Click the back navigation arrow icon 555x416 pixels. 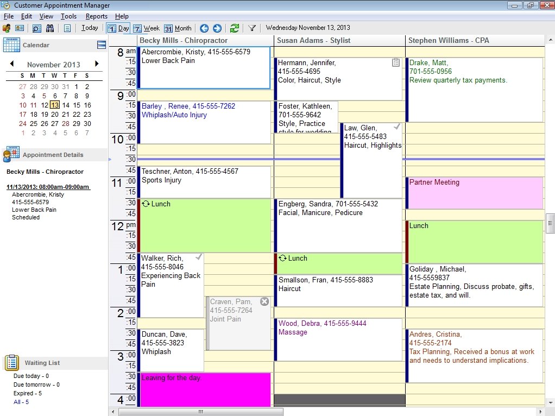click(x=204, y=28)
